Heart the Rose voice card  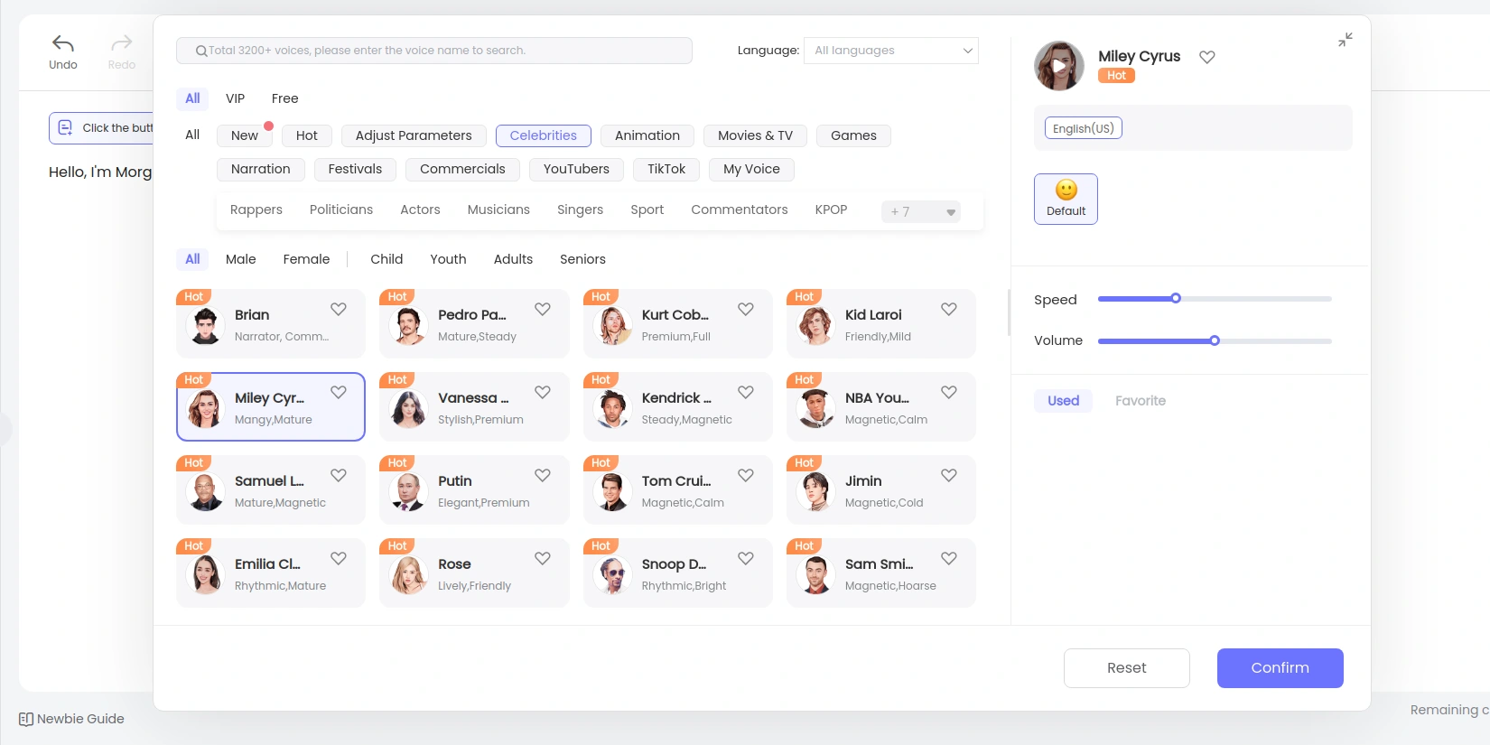(x=543, y=558)
